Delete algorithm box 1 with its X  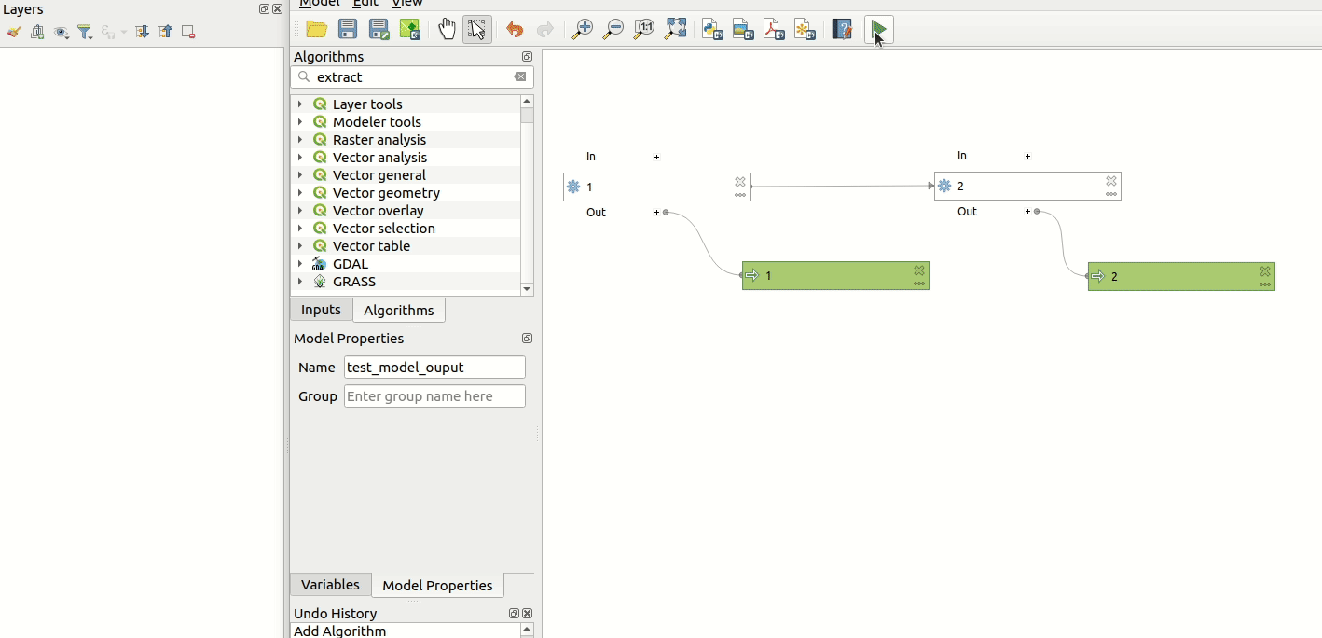[x=740, y=182]
